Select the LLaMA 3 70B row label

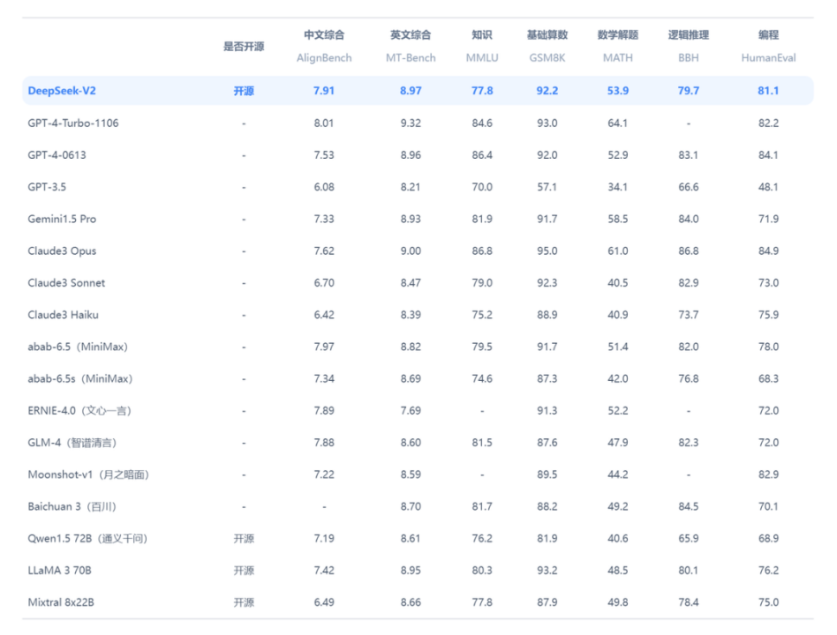60,571
